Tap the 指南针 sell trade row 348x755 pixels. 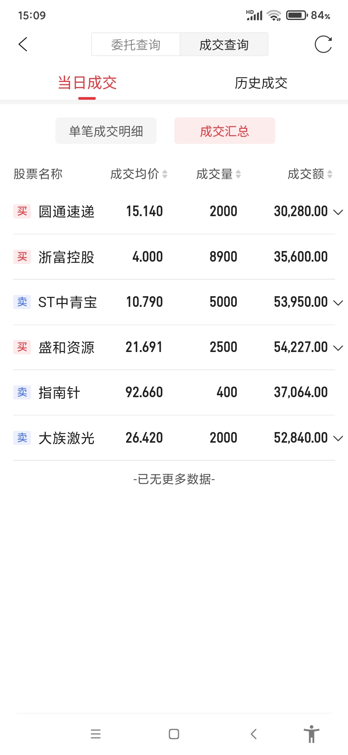[174, 393]
